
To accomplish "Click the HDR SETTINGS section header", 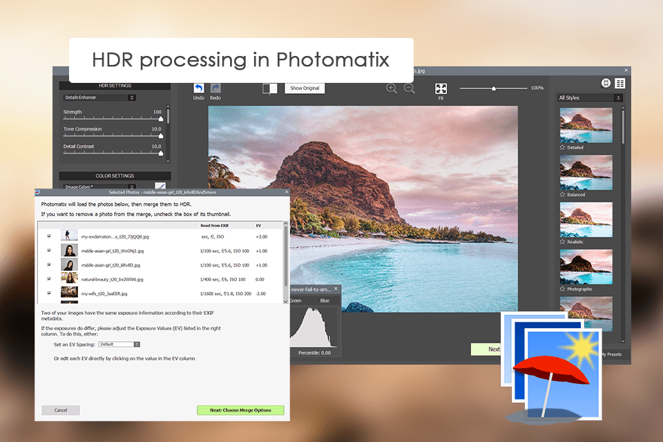I will [x=115, y=86].
